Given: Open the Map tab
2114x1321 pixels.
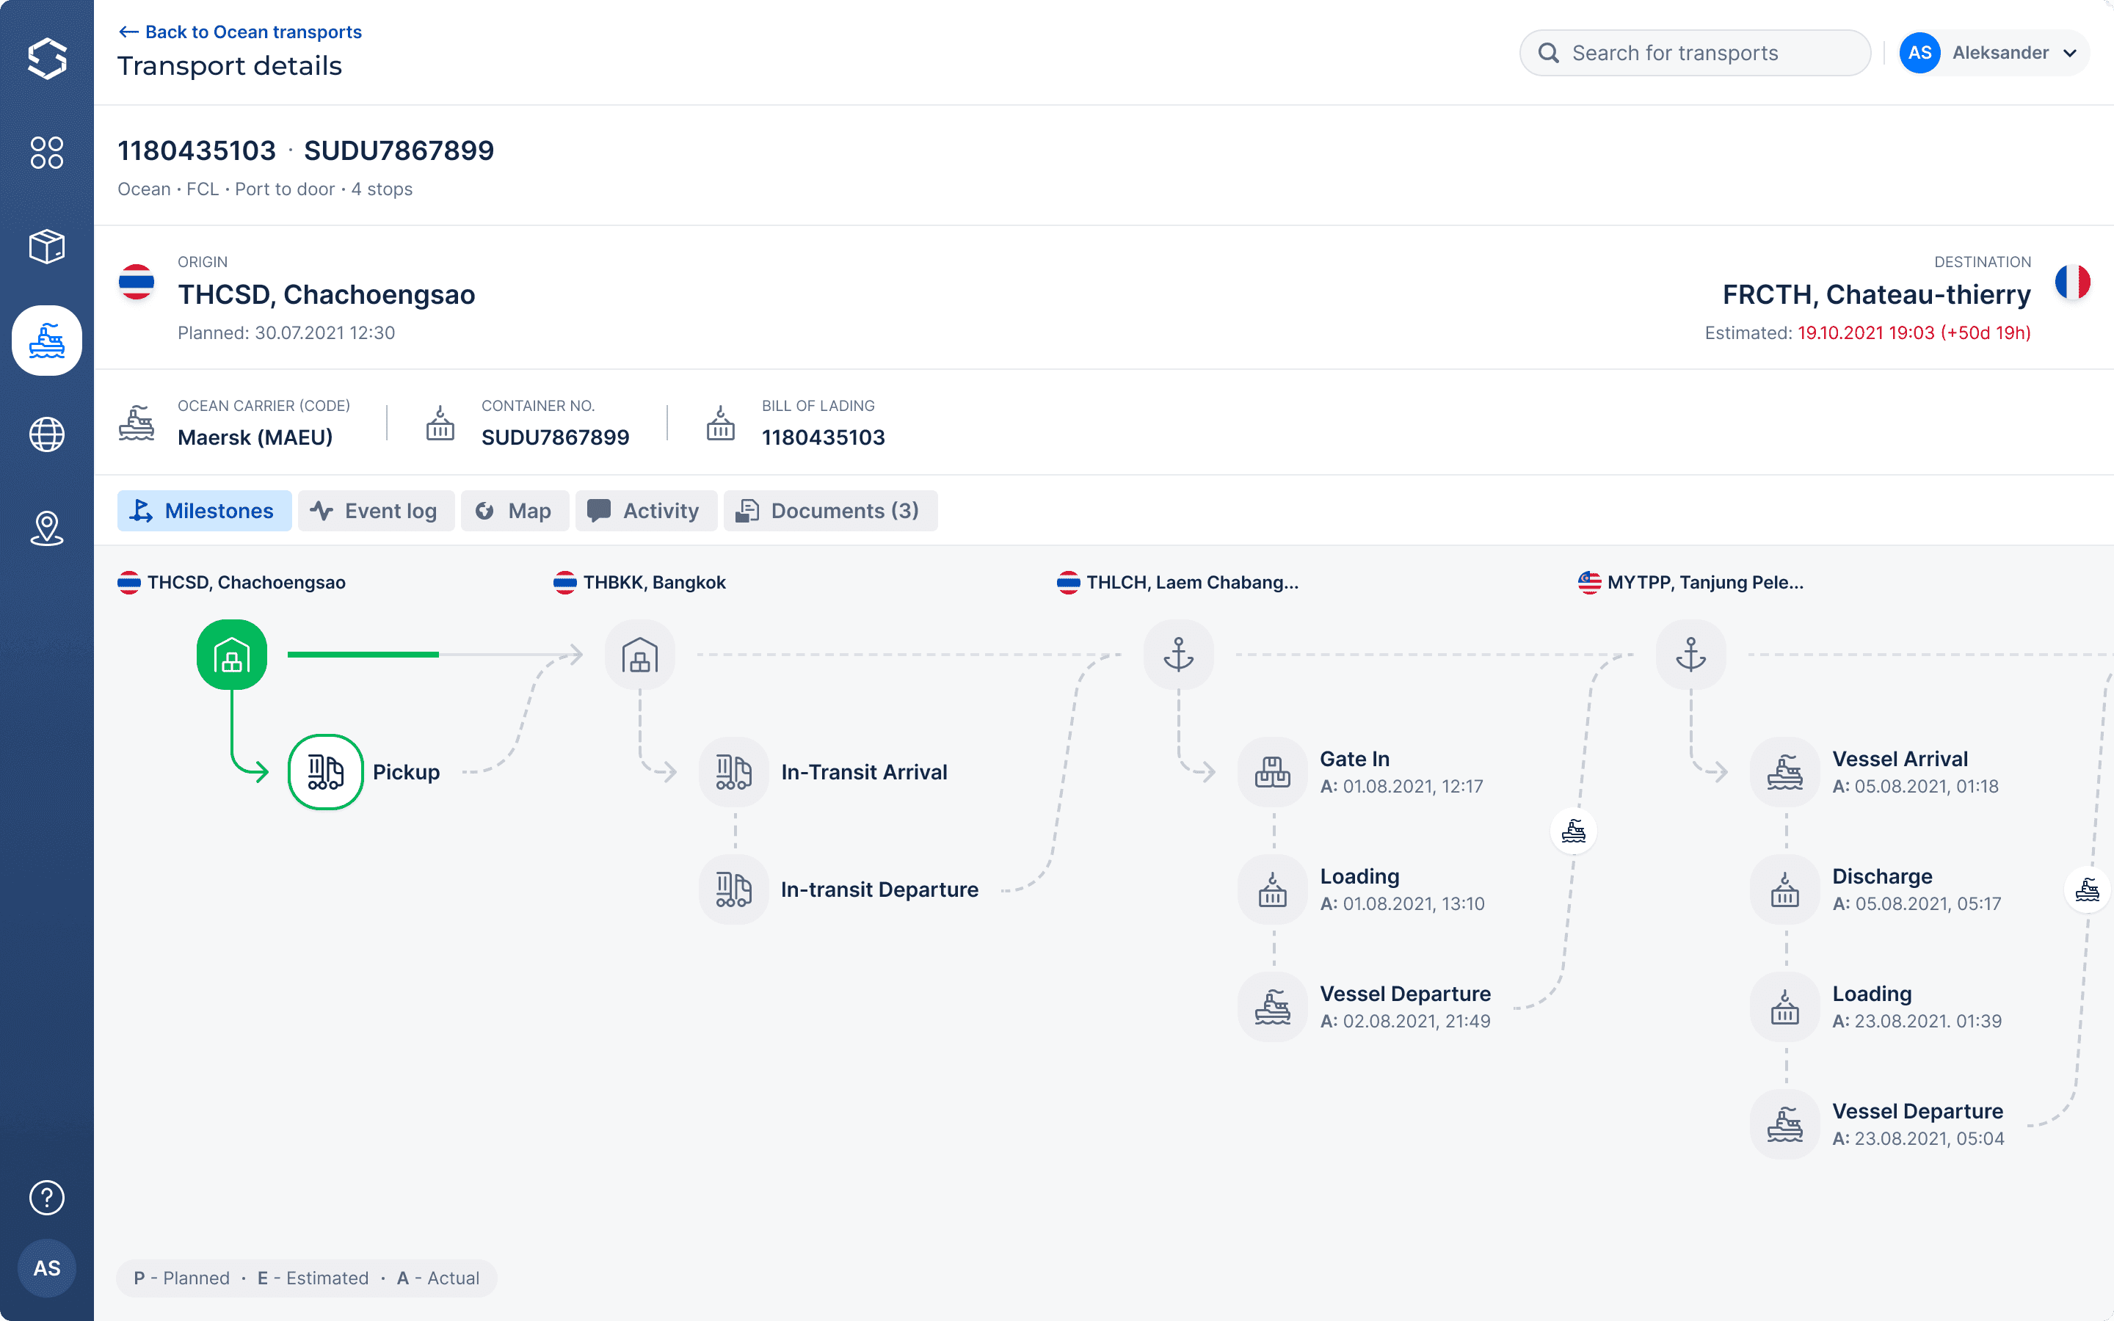Looking at the screenshot, I should (x=515, y=510).
